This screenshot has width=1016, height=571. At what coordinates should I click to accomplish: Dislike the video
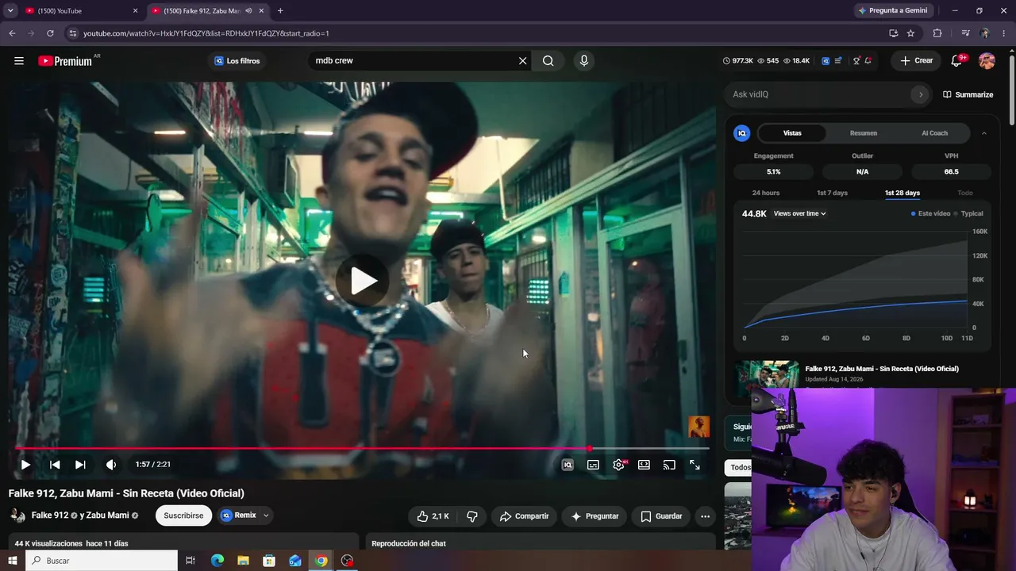(x=472, y=516)
